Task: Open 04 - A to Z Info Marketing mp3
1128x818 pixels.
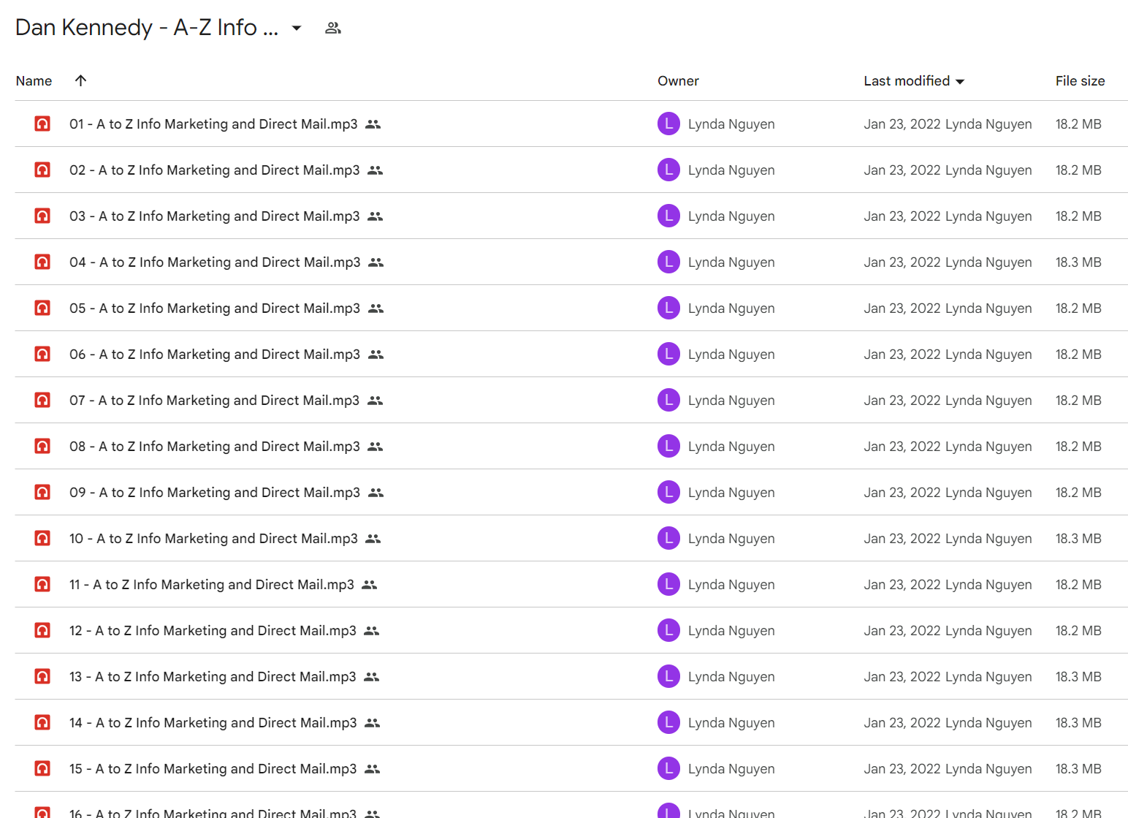Action: pyautogui.click(x=215, y=262)
